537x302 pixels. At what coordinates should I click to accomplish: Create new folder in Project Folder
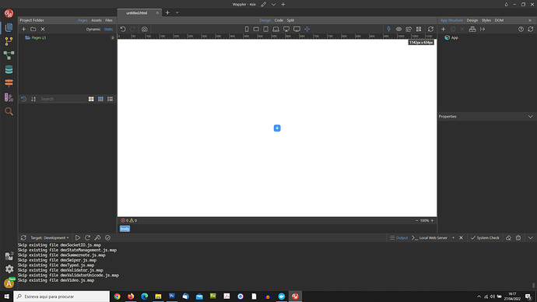point(33,29)
